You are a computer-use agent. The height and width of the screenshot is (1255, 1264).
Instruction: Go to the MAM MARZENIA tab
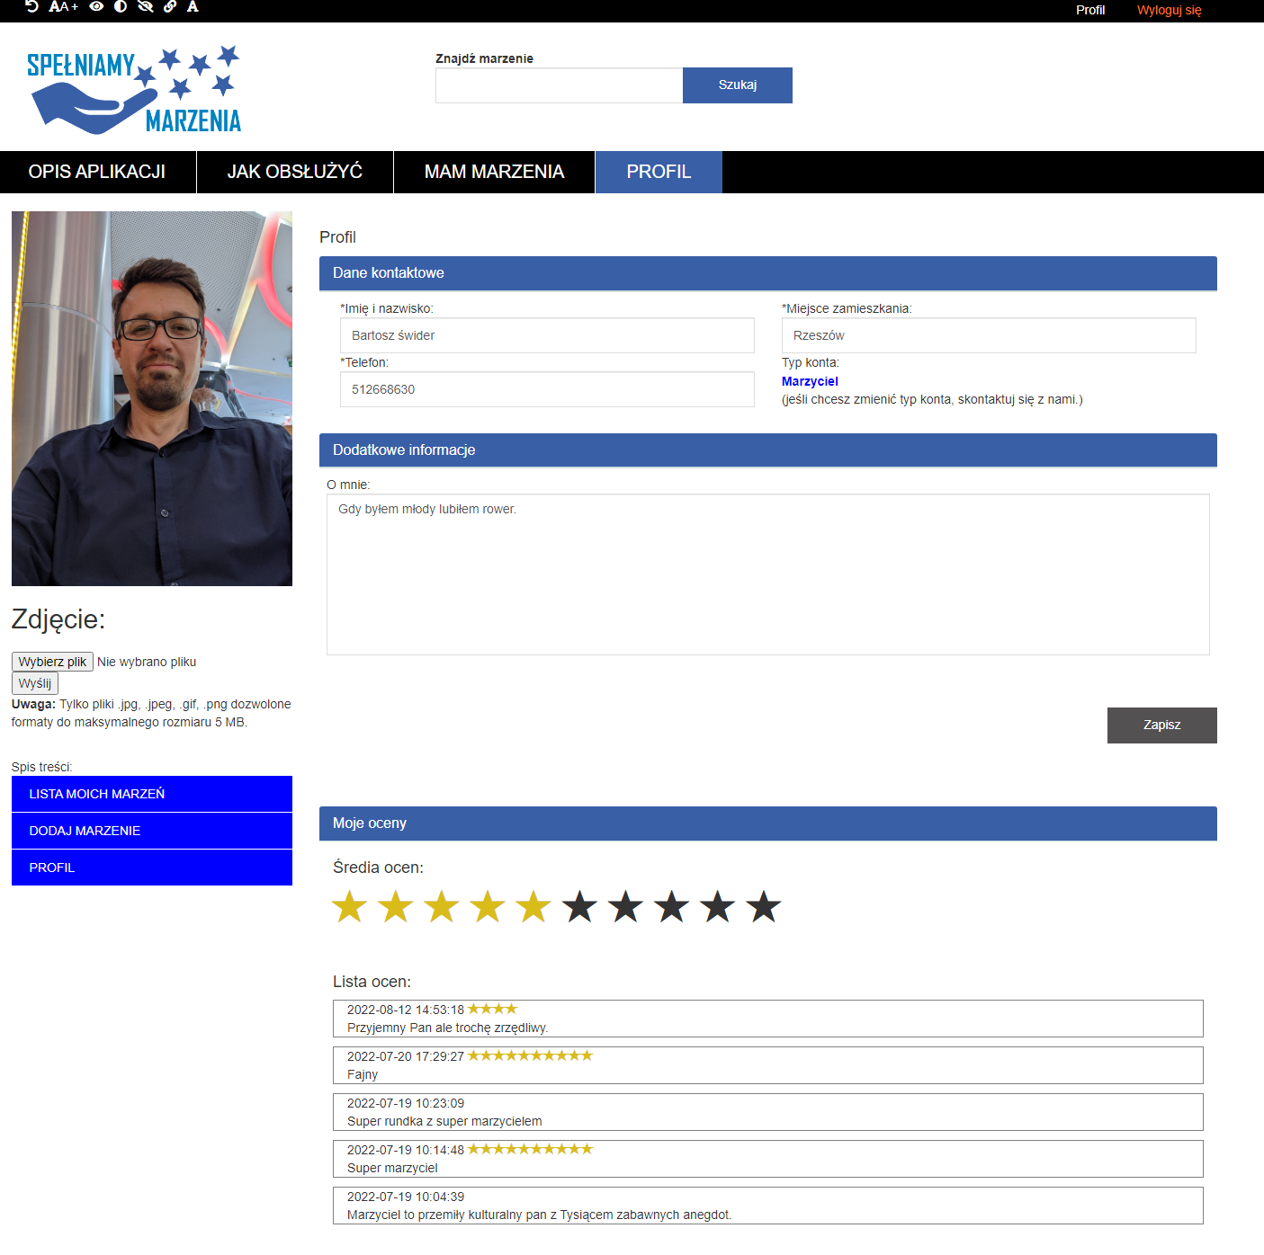(x=494, y=172)
